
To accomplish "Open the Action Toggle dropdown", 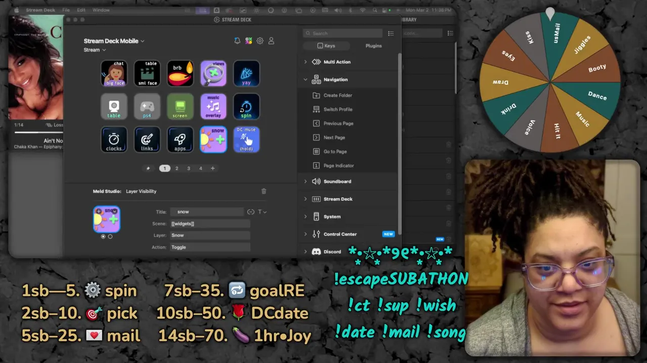I will coord(210,247).
